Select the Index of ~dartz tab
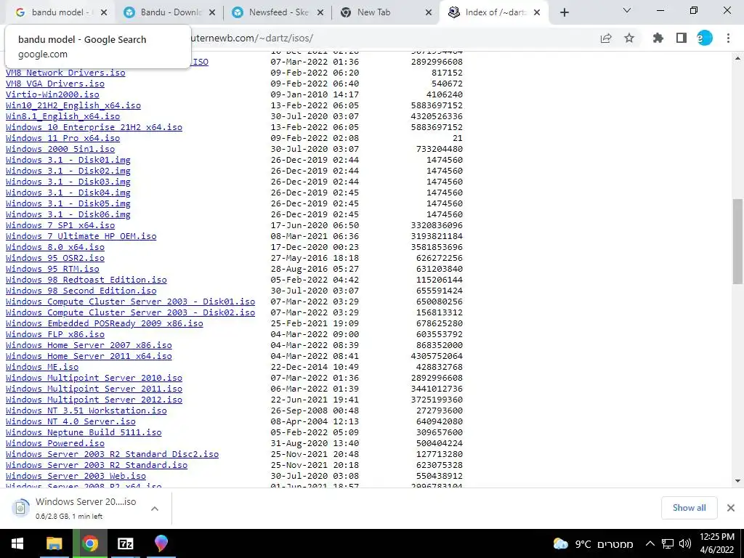 coord(493,13)
